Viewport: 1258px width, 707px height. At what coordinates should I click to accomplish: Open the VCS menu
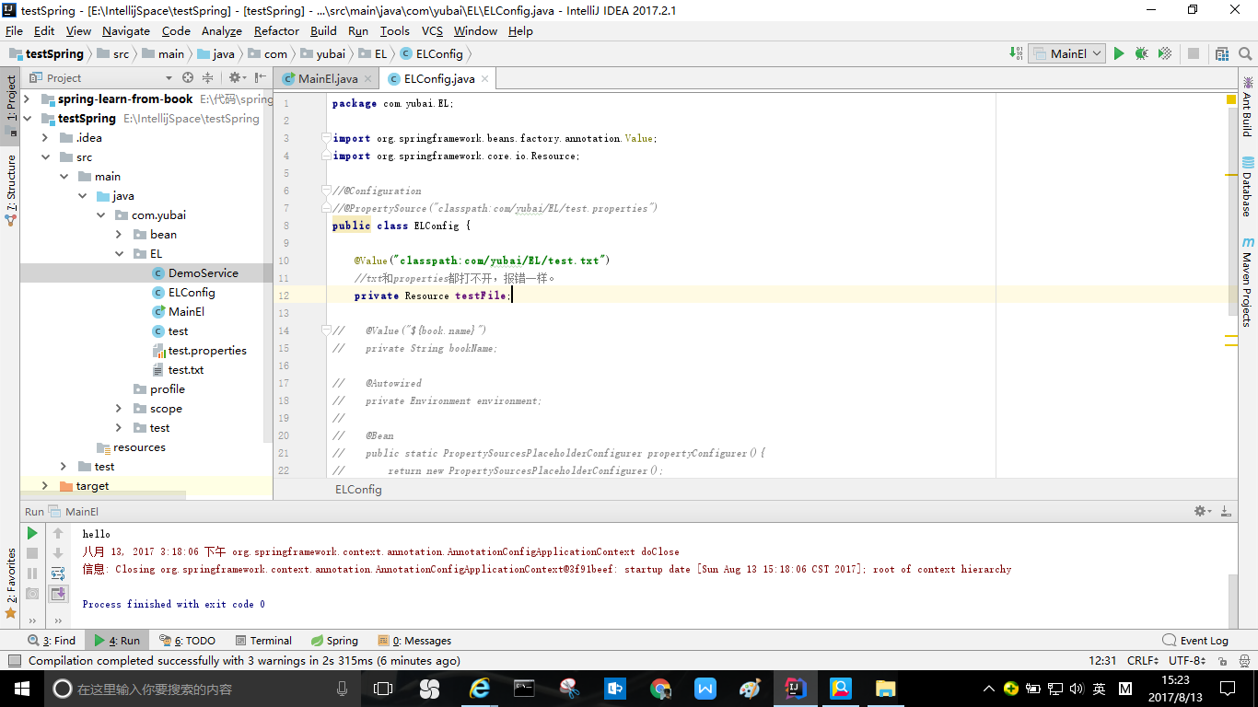point(432,31)
